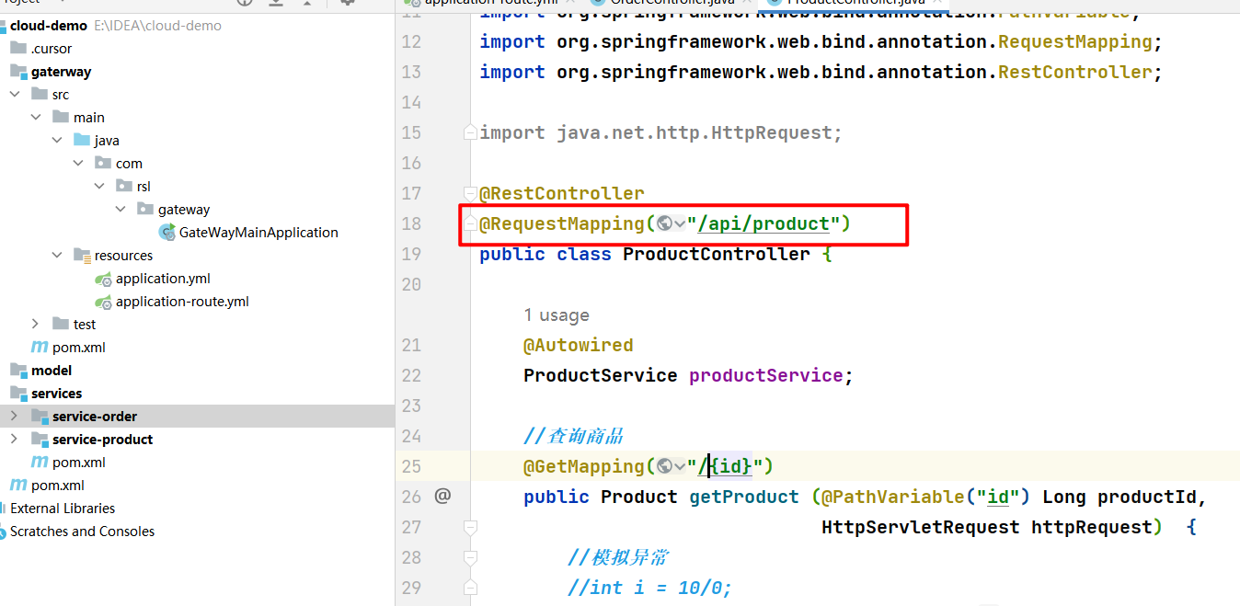Select the cloud-demo project root

(49, 25)
